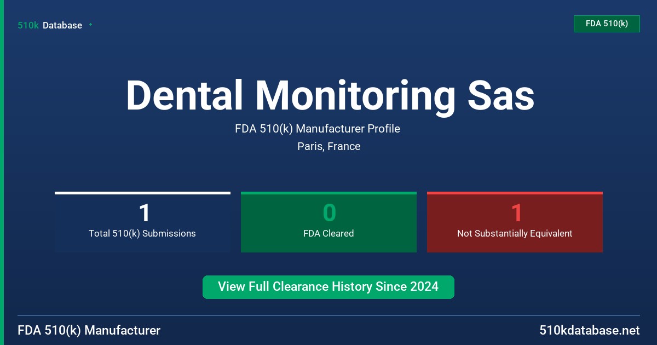
Task: Click the FDA 510(k) Manufacturer footer label
Action: (89, 330)
